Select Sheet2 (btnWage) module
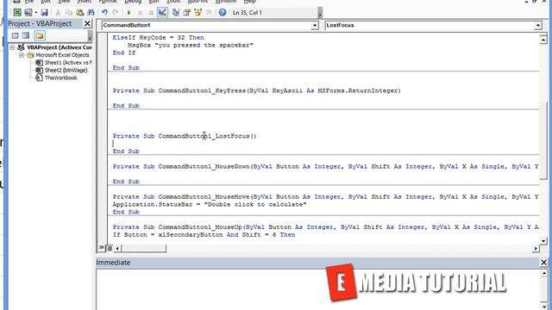Viewport: 552px width, 310px height. click(66, 71)
